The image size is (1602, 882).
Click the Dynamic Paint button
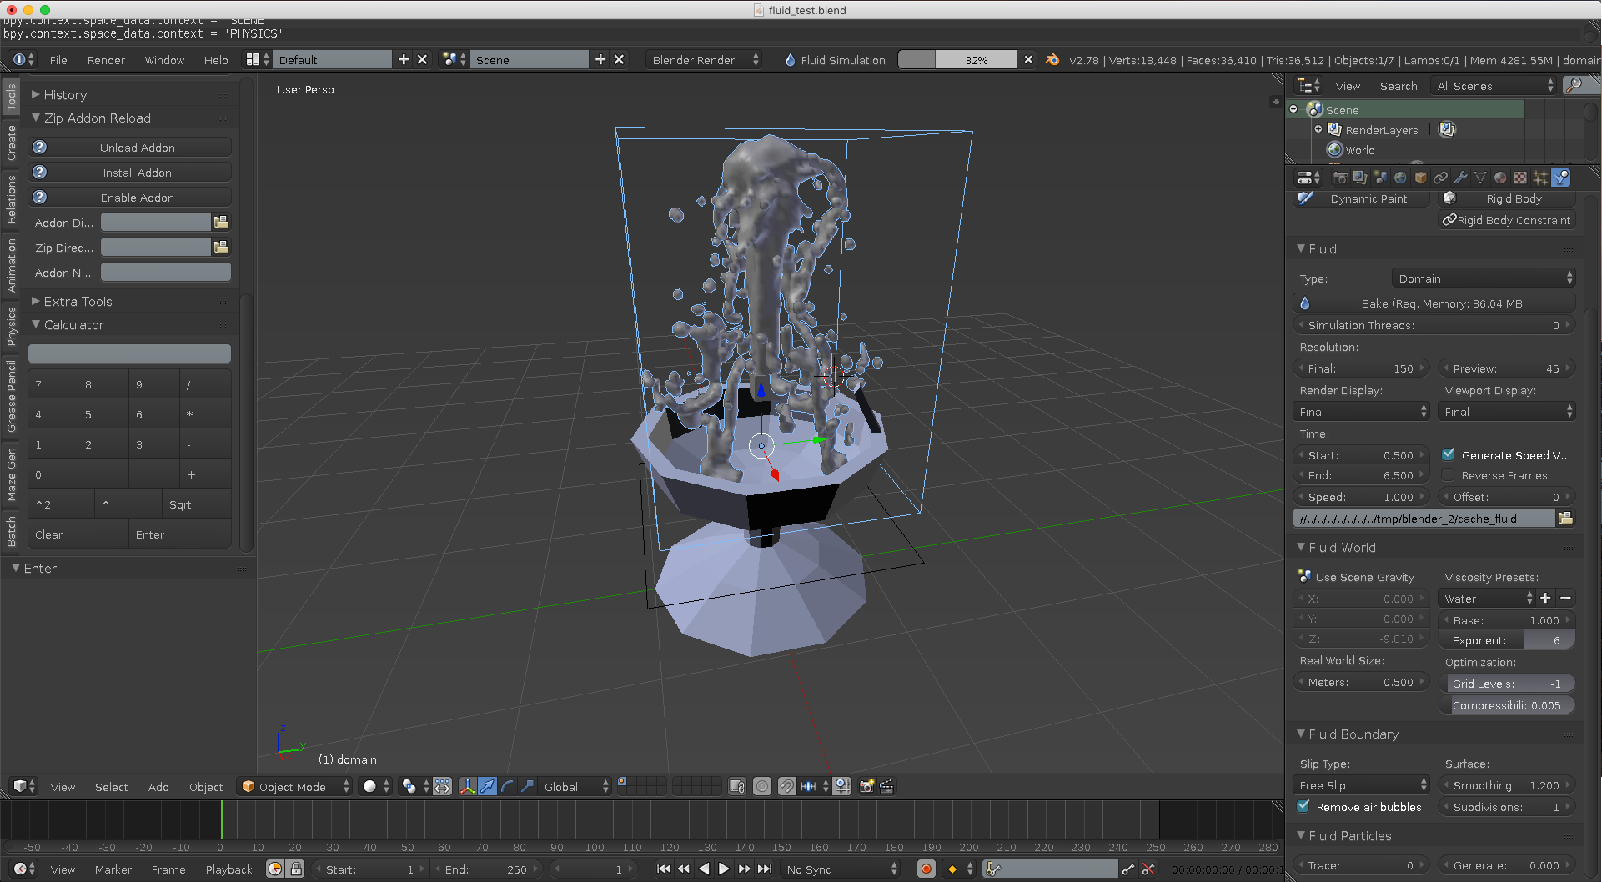point(1360,198)
